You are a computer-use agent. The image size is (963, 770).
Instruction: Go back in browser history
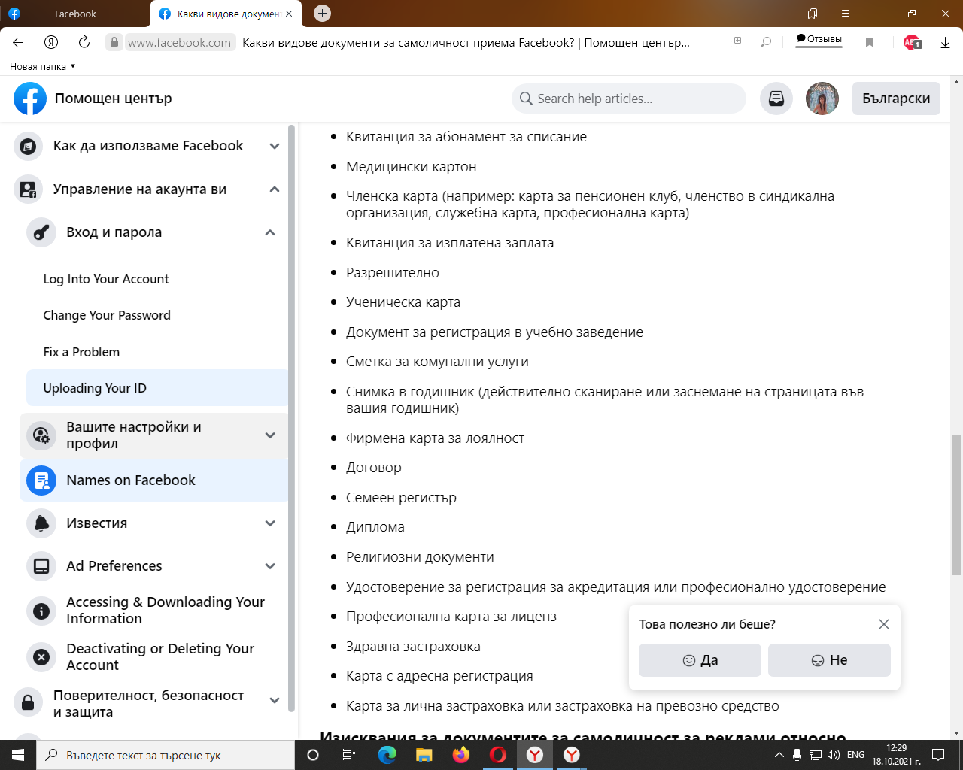pyautogui.click(x=19, y=42)
